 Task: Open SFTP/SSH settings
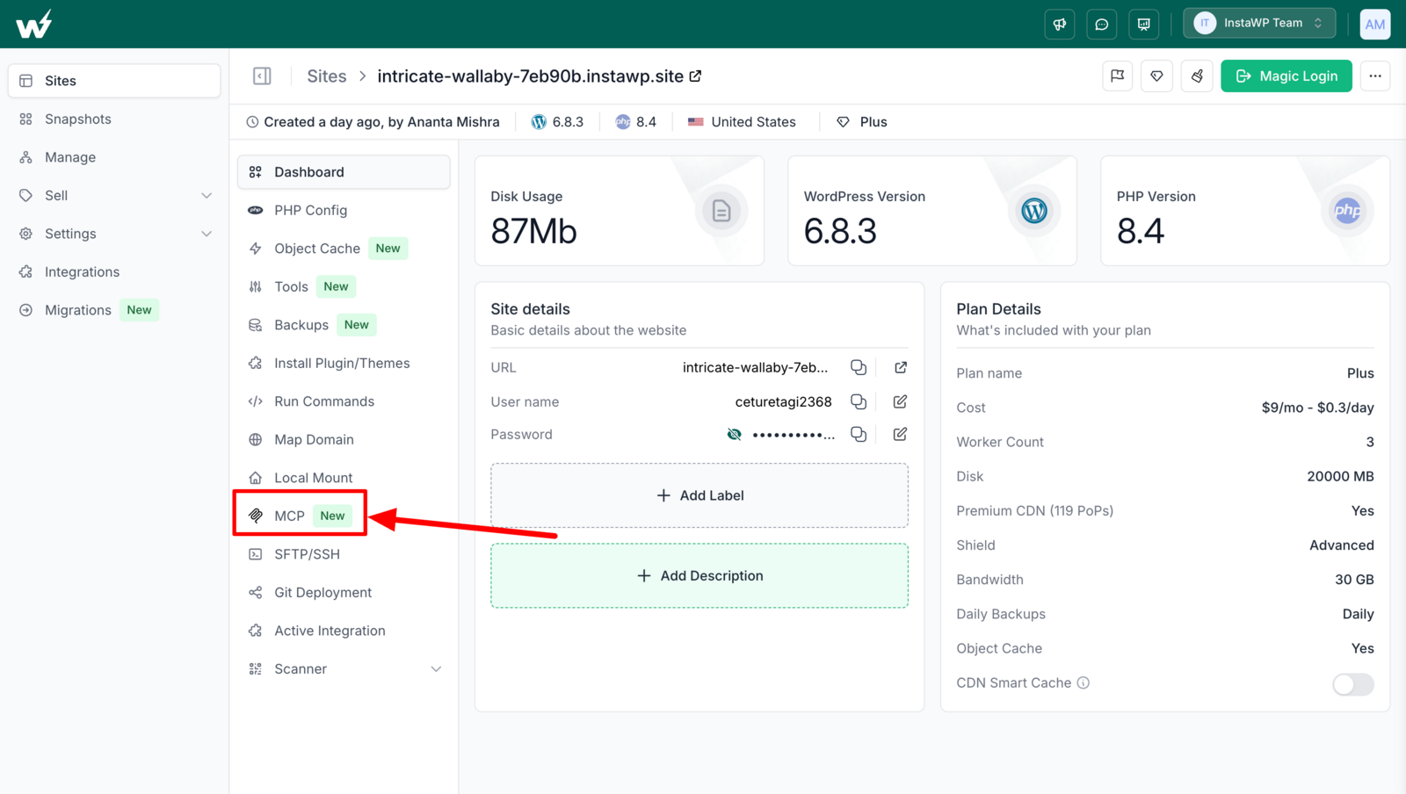[344, 554]
